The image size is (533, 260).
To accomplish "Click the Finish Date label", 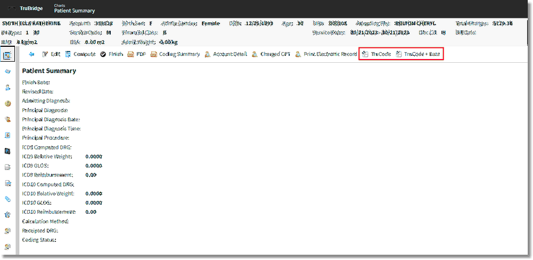I will pos(36,82).
